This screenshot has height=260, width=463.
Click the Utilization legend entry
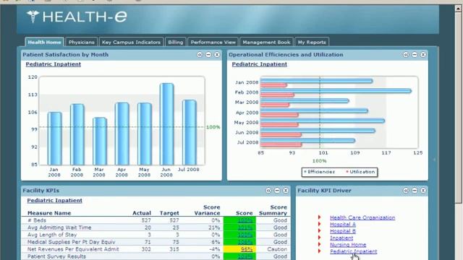360,172
